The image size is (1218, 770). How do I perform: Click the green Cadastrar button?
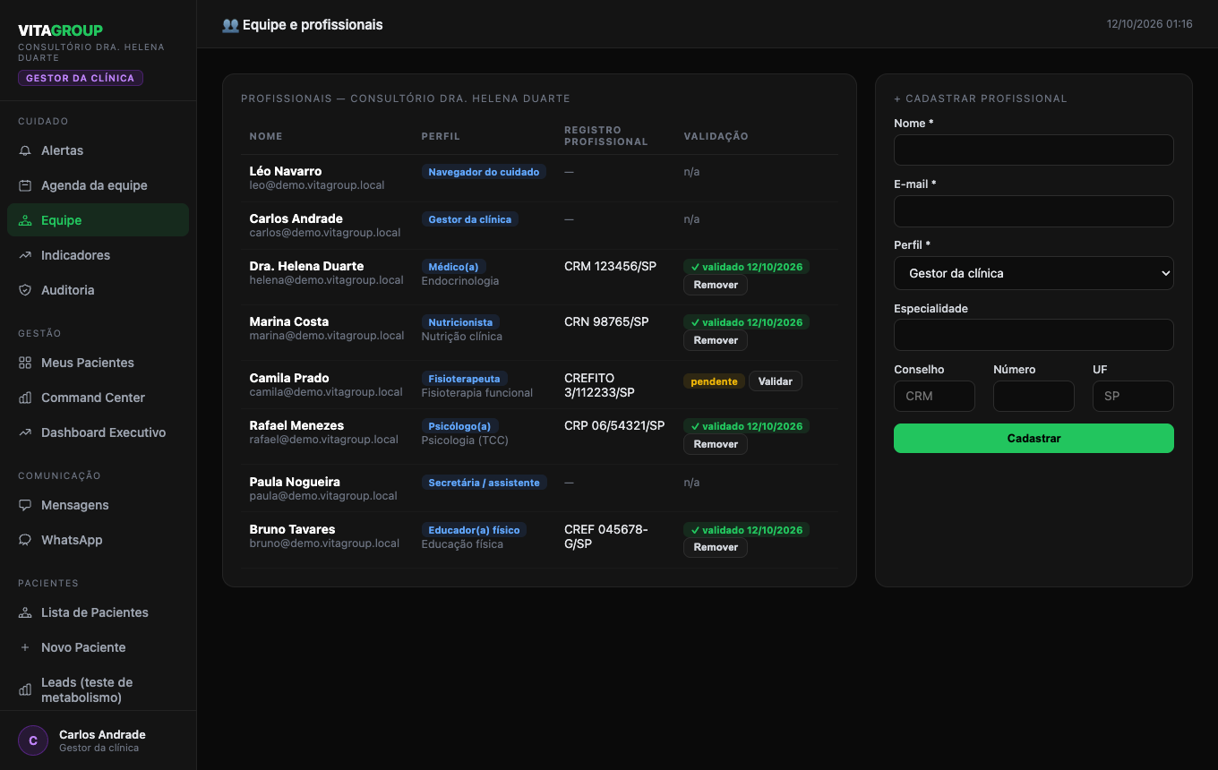[1034, 439]
